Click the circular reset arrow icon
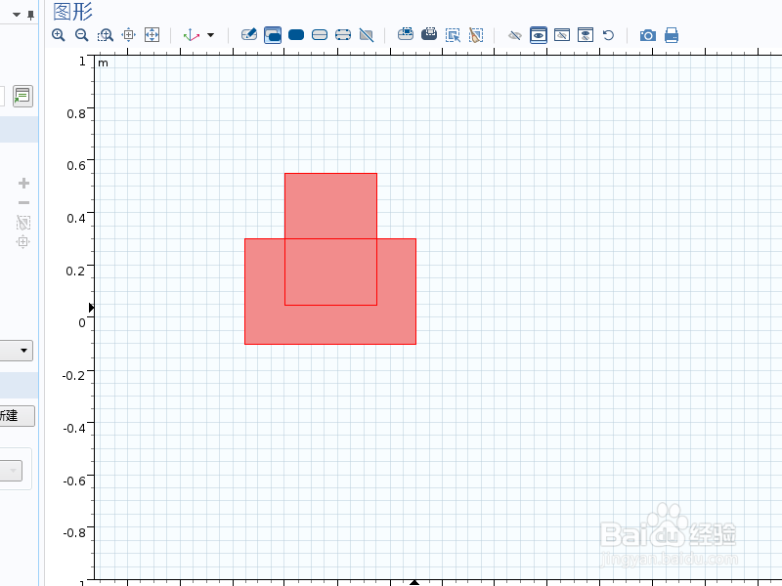 coord(608,35)
